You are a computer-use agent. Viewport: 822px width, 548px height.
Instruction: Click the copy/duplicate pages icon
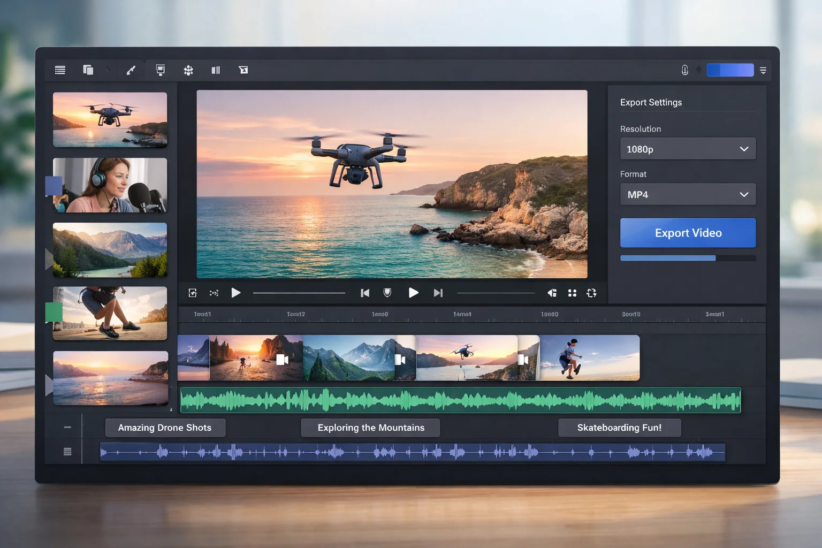(88, 70)
